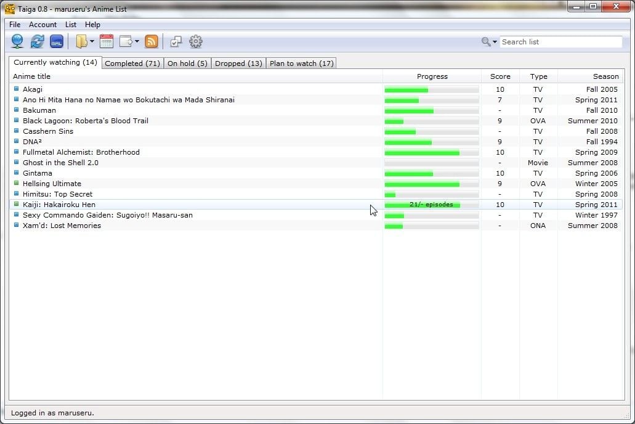
Task: Click the status icon beside Bakuman
Action: point(16,110)
